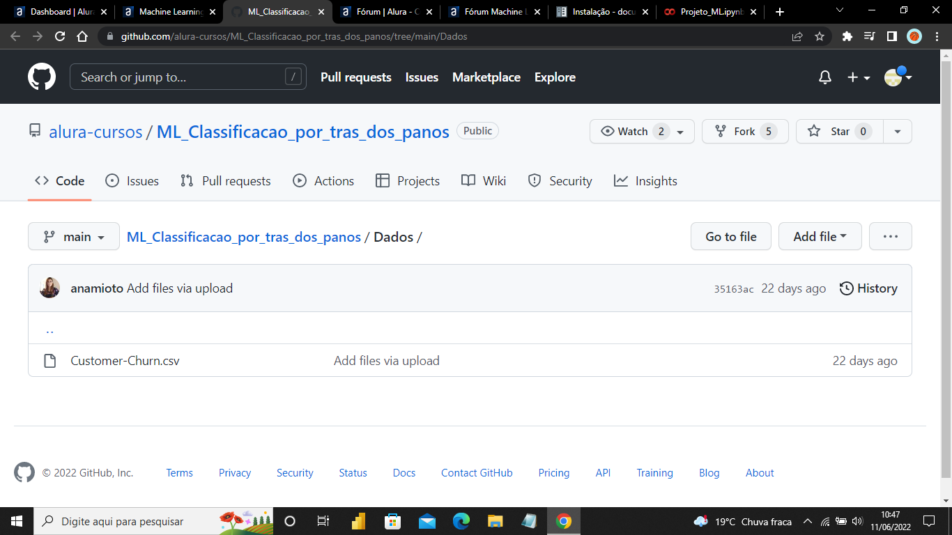Open breadcrumb ML_Classificacao_por_tras_dos_panos link
Viewport: 952px width, 535px height.
pyautogui.click(x=244, y=237)
